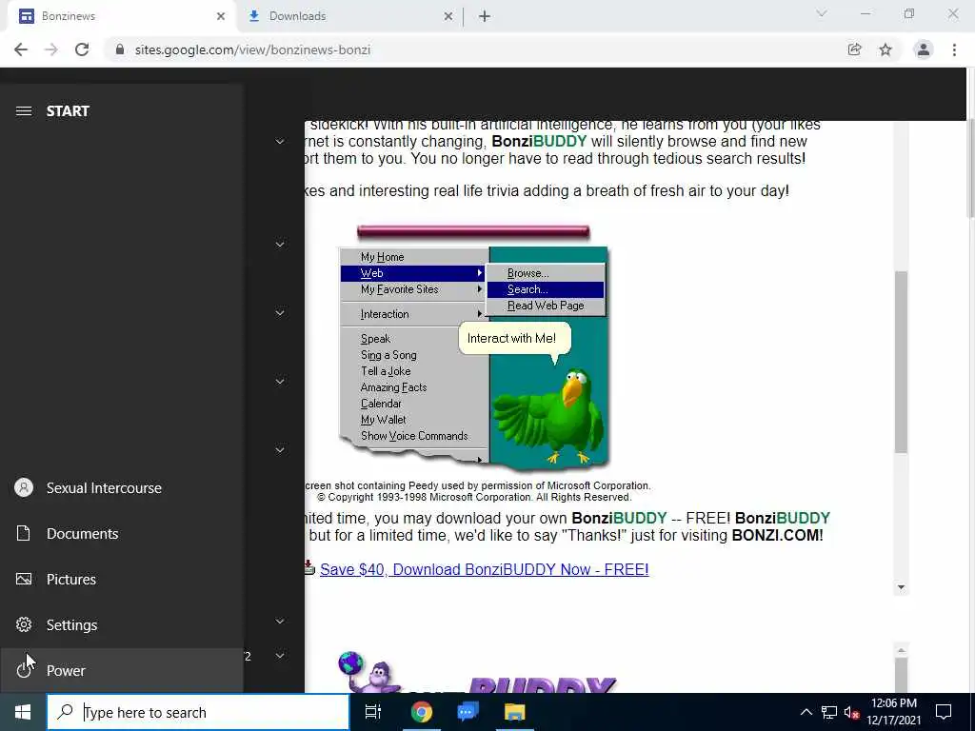This screenshot has height=731, width=975.
Task: Click the BONZI.COM! text
Action: point(777,535)
